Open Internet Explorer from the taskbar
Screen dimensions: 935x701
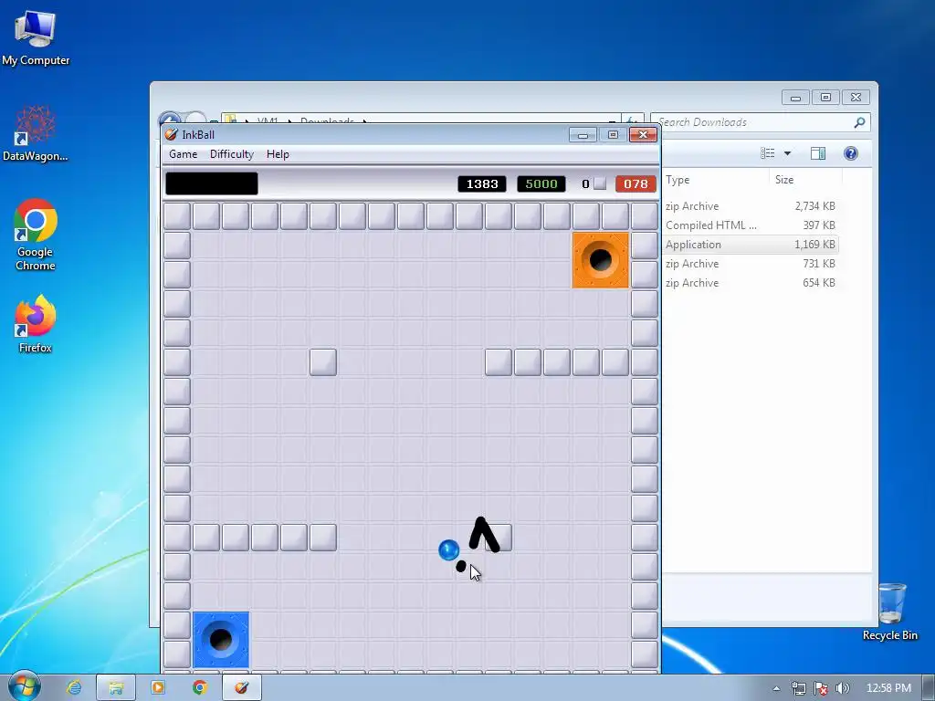74,687
